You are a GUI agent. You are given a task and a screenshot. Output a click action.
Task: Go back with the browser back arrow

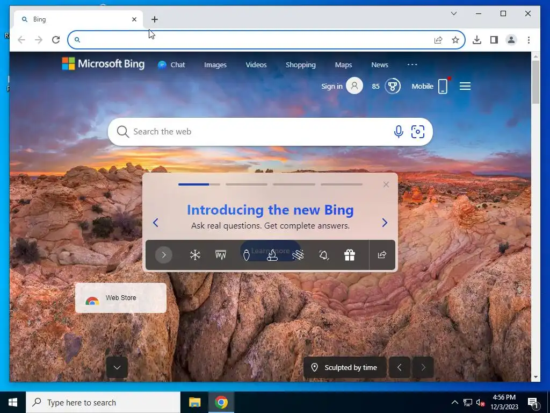(21, 40)
